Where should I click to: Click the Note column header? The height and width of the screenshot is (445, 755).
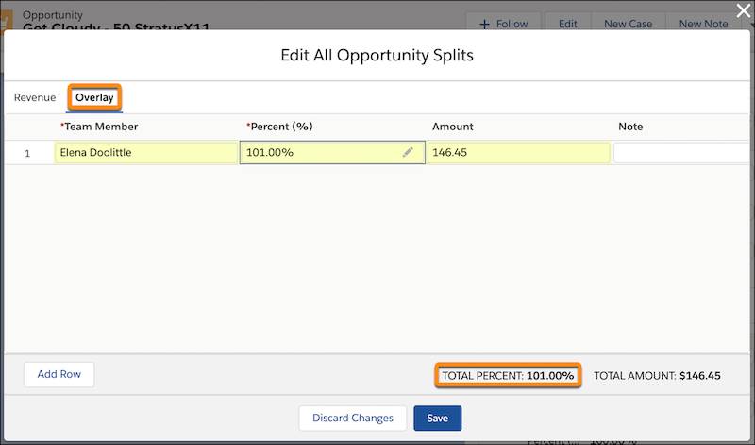point(630,127)
